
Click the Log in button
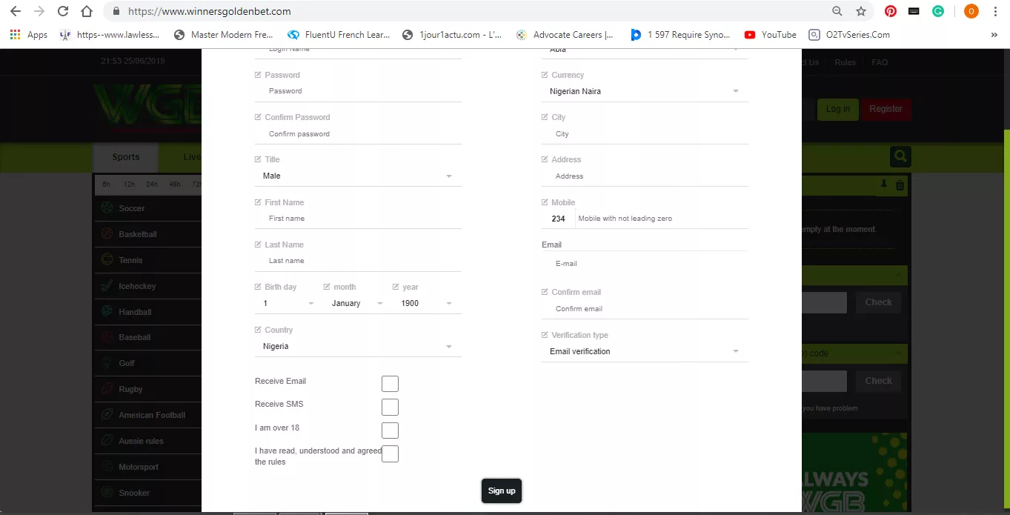tap(837, 109)
